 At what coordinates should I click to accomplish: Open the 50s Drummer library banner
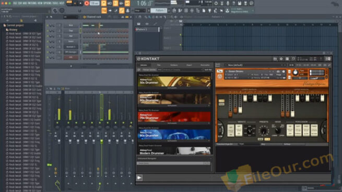pyautogui.click(x=174, y=82)
